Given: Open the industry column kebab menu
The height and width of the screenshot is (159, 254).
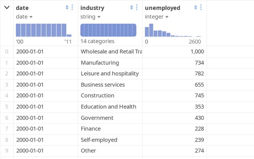Looking at the screenshot, I should (x=137, y=8).
